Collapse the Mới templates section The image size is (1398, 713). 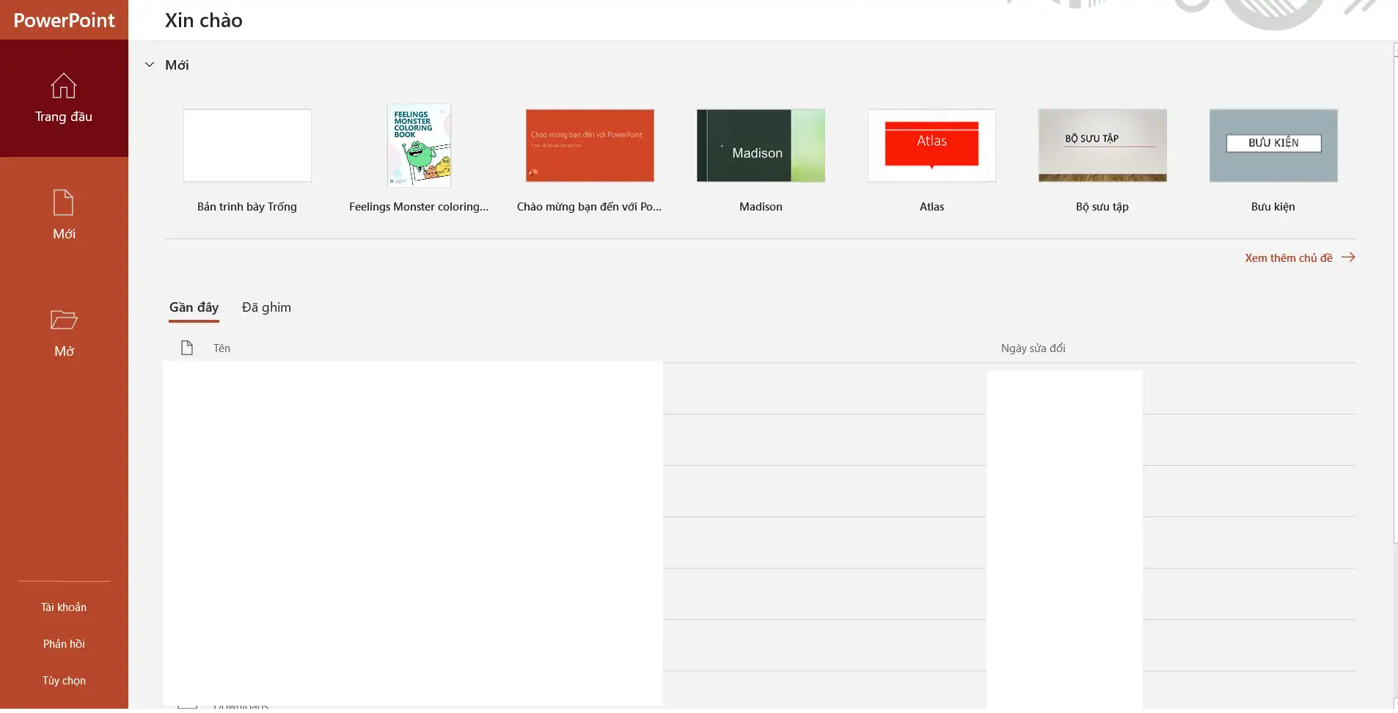pos(150,65)
